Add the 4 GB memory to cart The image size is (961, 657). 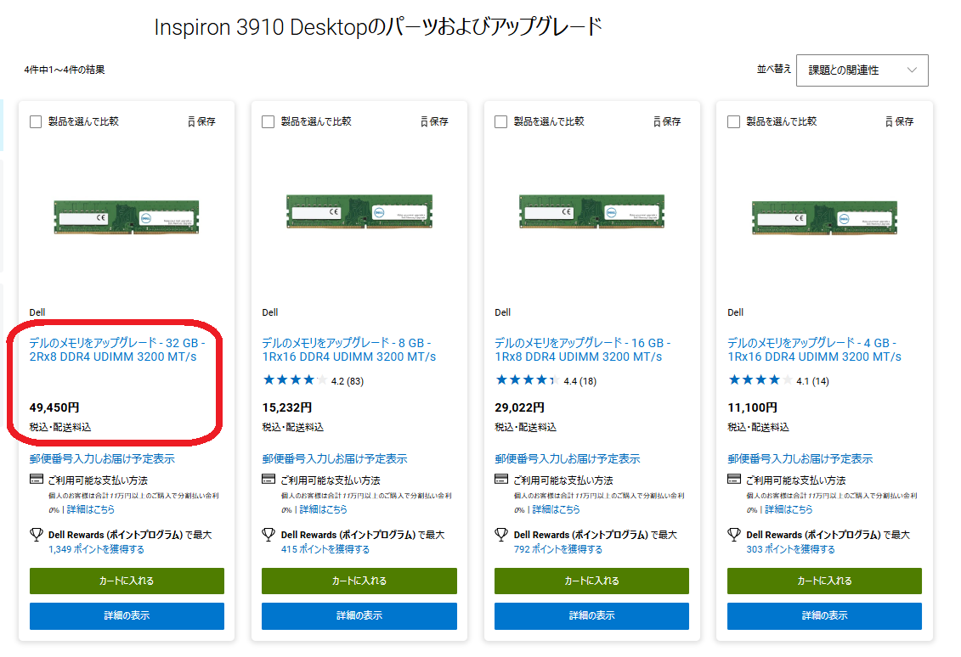(x=825, y=581)
